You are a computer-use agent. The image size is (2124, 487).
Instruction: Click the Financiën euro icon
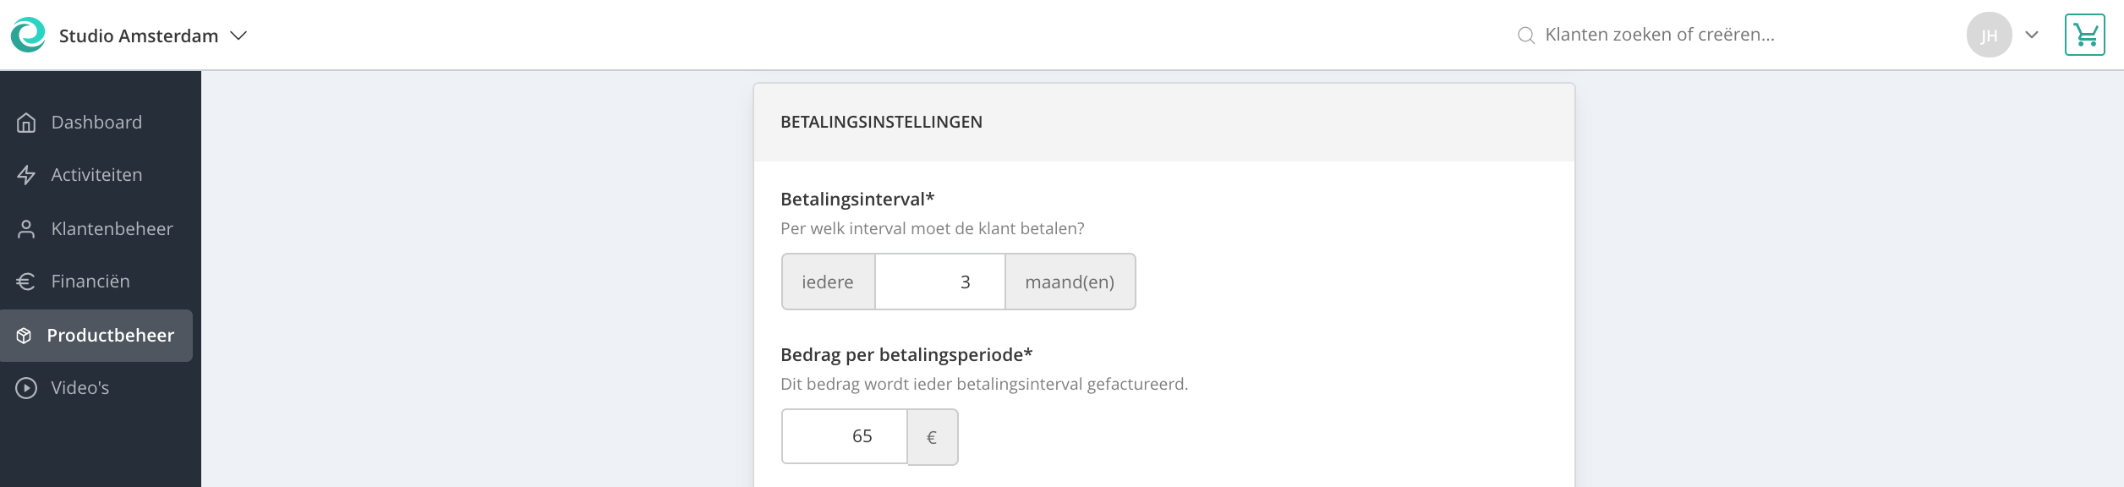coord(26,282)
